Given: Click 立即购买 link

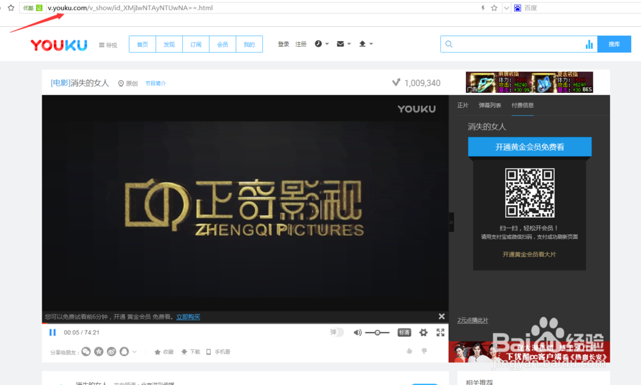Looking at the screenshot, I should point(188,316).
